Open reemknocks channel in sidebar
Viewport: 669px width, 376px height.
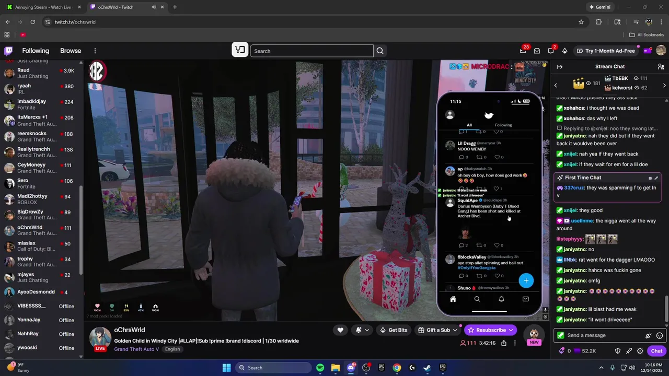point(42,136)
